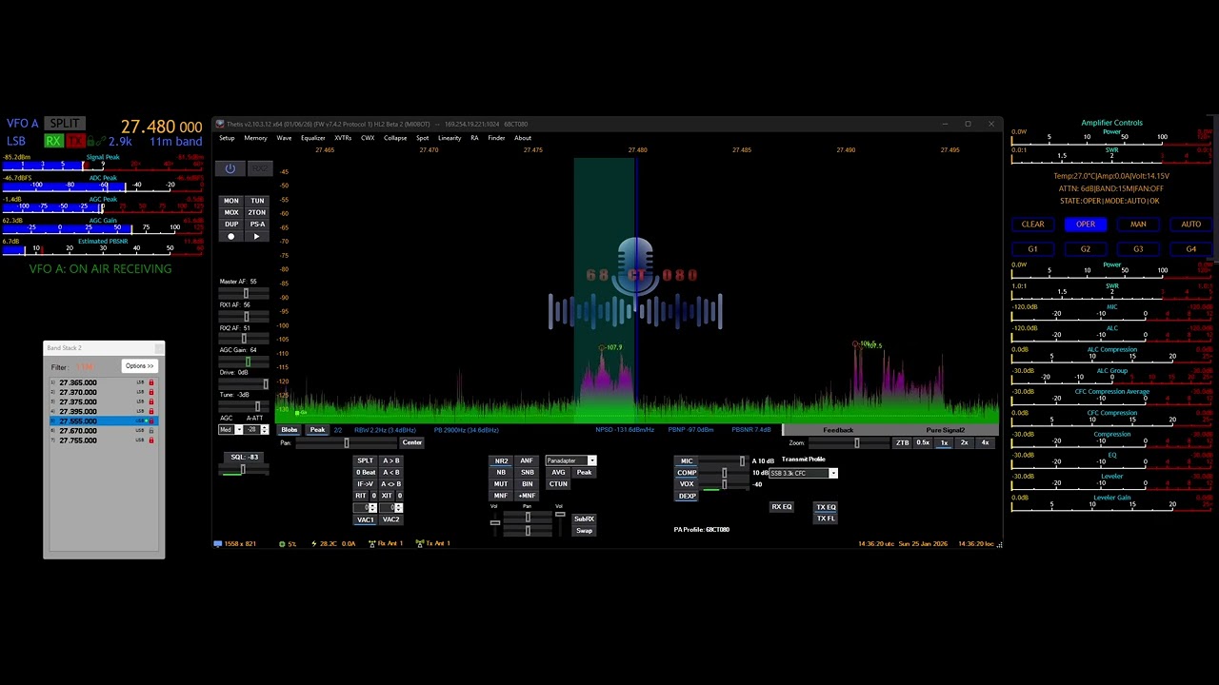Switch to the Pure Signal2 tab

coord(945,430)
